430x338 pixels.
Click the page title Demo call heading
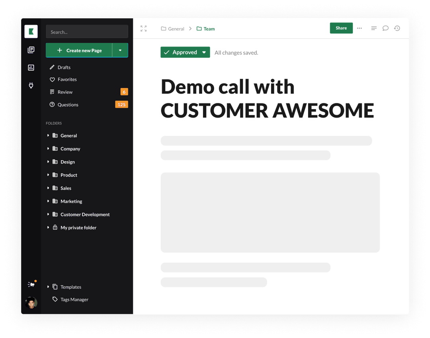click(268, 98)
